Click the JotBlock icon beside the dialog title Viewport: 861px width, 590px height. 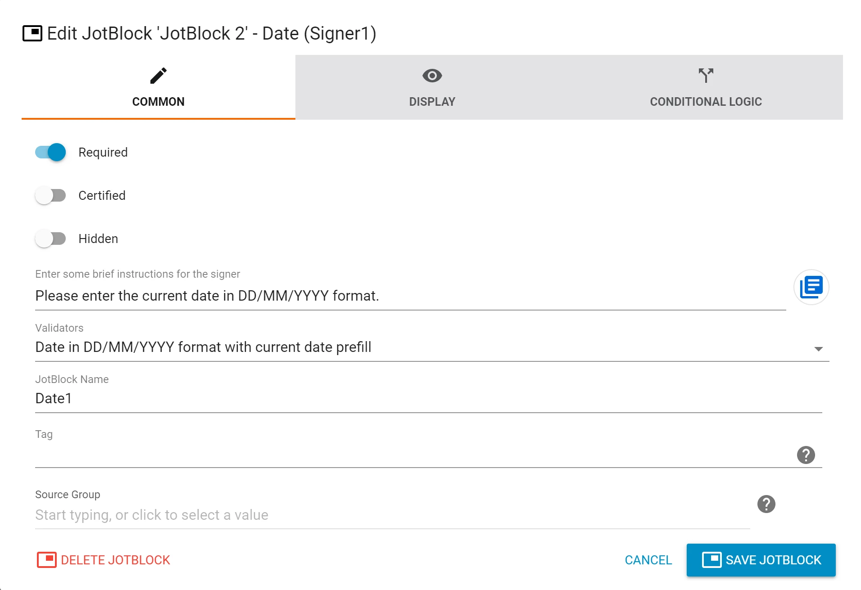click(32, 33)
